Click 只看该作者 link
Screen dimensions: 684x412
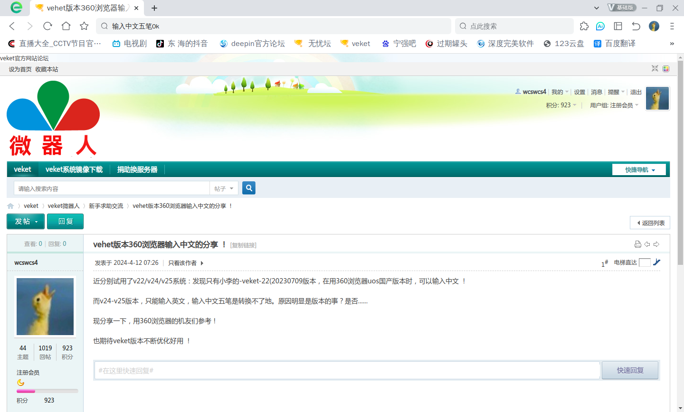[182, 263]
